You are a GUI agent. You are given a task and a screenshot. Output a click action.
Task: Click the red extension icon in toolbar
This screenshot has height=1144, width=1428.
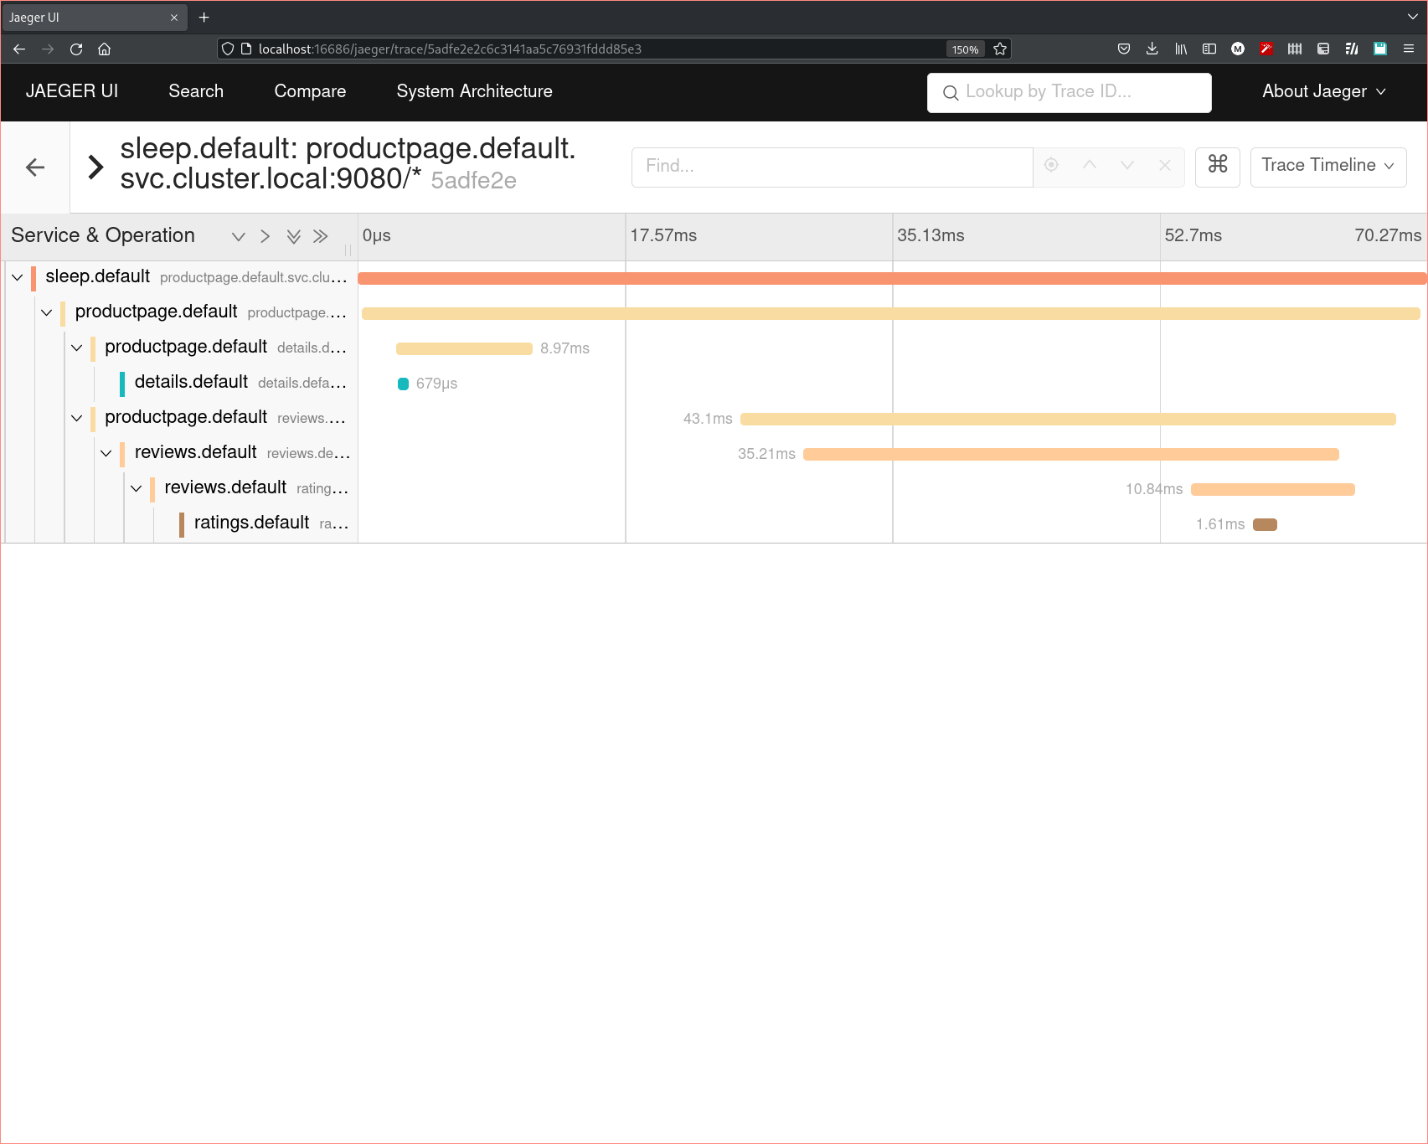[1266, 49]
